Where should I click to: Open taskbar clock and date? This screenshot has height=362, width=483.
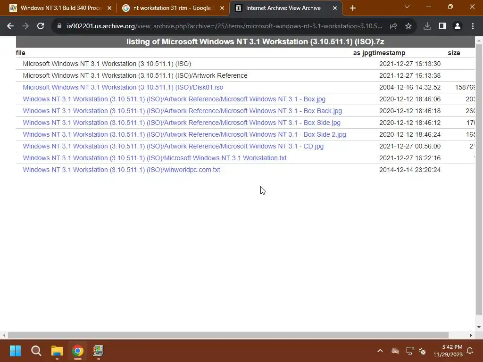448,351
